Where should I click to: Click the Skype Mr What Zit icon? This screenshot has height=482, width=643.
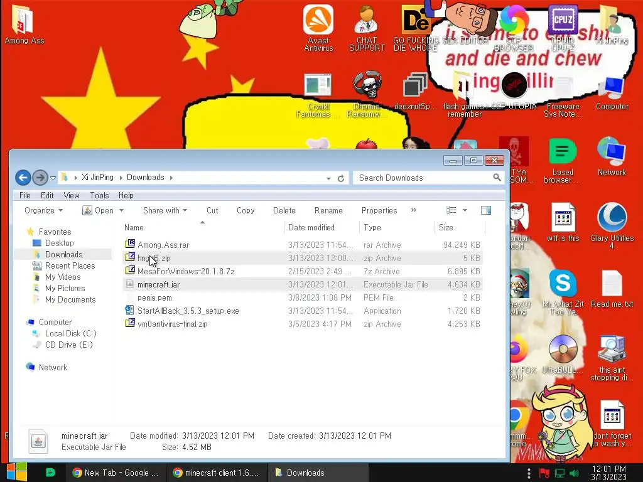pyautogui.click(x=563, y=292)
